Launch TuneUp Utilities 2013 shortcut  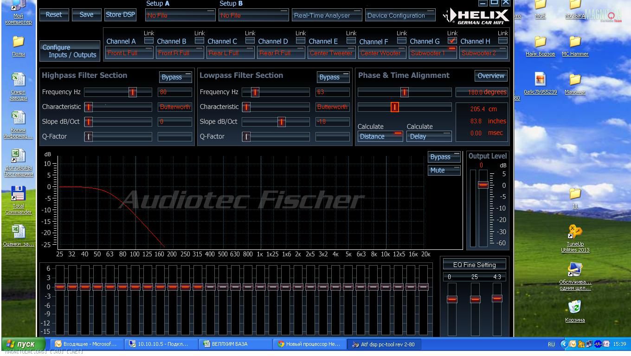click(575, 238)
